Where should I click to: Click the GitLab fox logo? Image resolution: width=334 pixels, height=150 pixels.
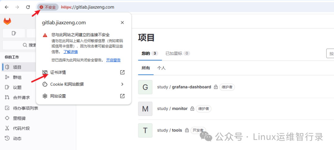coord(7,22)
